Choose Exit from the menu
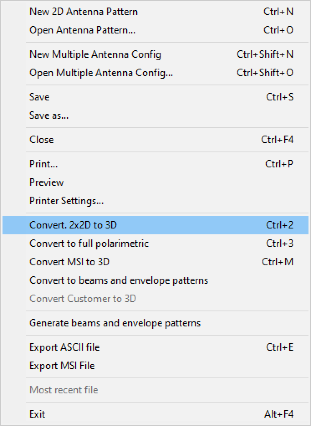This screenshot has height=426, width=311. [37, 414]
